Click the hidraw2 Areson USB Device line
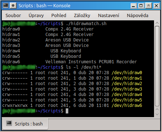Viewport: 162px width, 132px height. [45, 40]
